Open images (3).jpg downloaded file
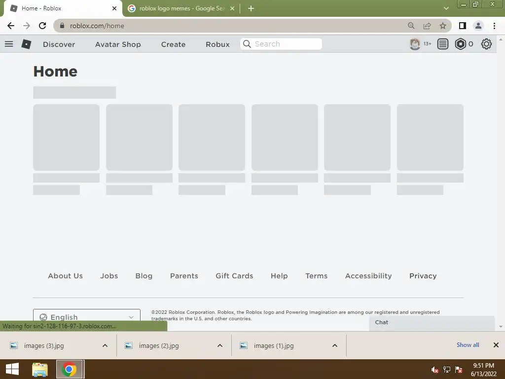 coord(44,345)
